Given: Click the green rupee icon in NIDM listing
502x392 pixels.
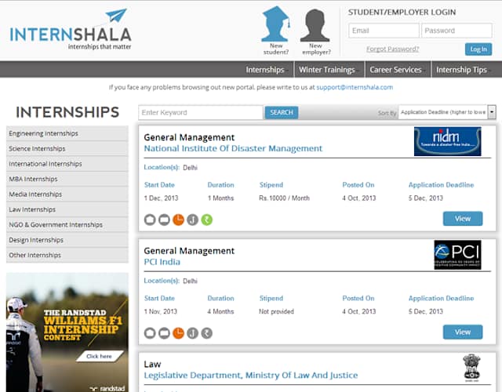Looking at the screenshot, I should click(207, 220).
